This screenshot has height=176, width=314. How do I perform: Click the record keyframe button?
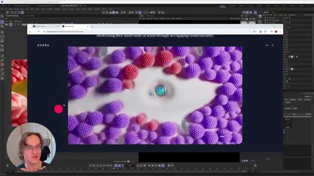tap(138, 165)
